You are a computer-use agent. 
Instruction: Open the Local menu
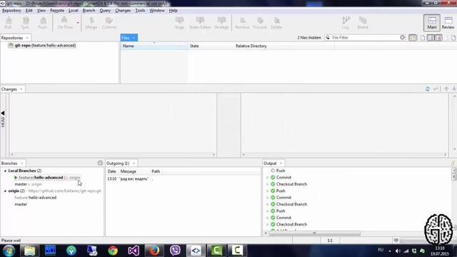(x=73, y=11)
